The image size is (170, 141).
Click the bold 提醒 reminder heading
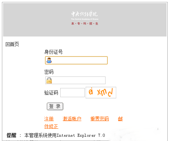(12, 135)
